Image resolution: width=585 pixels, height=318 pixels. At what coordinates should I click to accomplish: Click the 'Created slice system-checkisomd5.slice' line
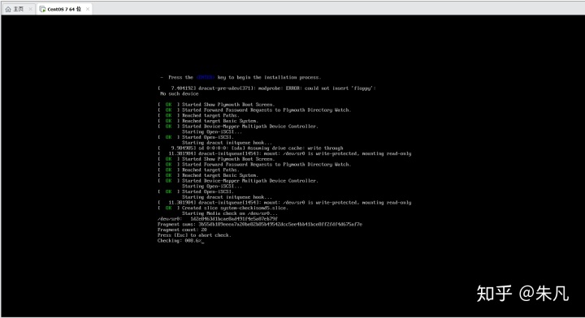(223, 208)
